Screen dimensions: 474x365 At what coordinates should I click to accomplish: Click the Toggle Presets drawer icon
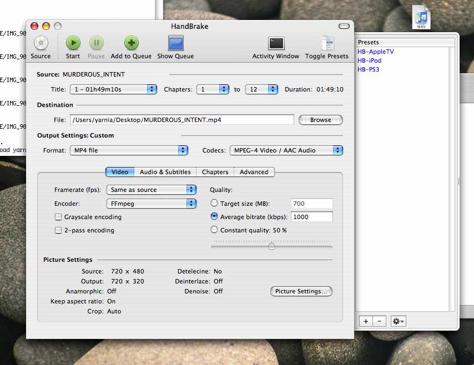click(x=327, y=43)
